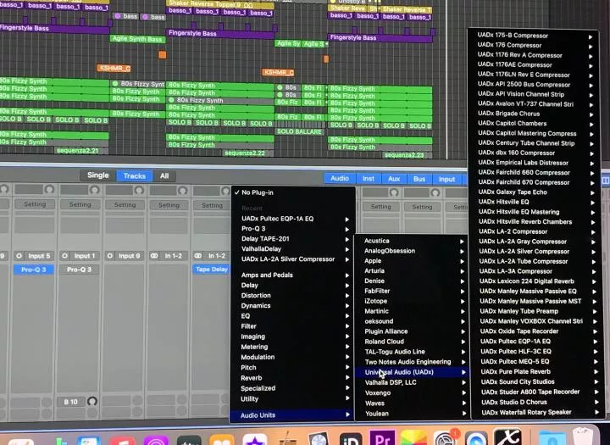Choose UADx Fairchild 670 Compressor

[524, 182]
